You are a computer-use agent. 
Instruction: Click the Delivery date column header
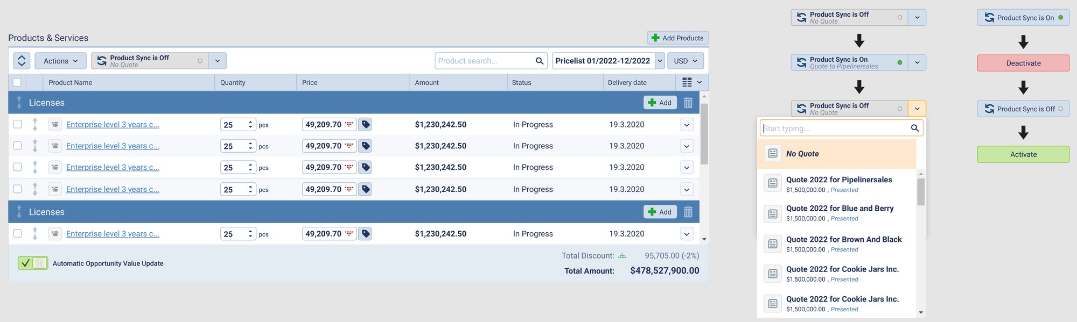pos(627,82)
